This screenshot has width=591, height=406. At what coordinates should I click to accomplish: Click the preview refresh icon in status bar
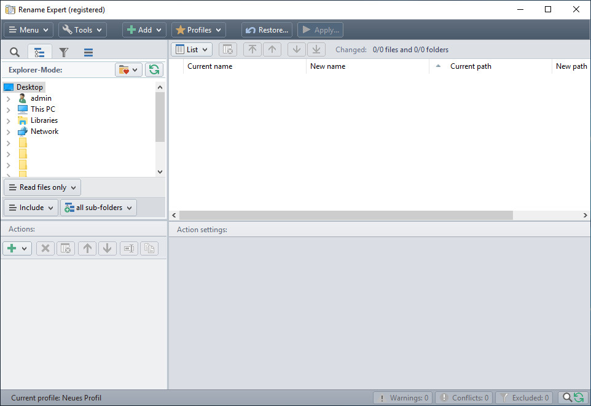point(573,397)
